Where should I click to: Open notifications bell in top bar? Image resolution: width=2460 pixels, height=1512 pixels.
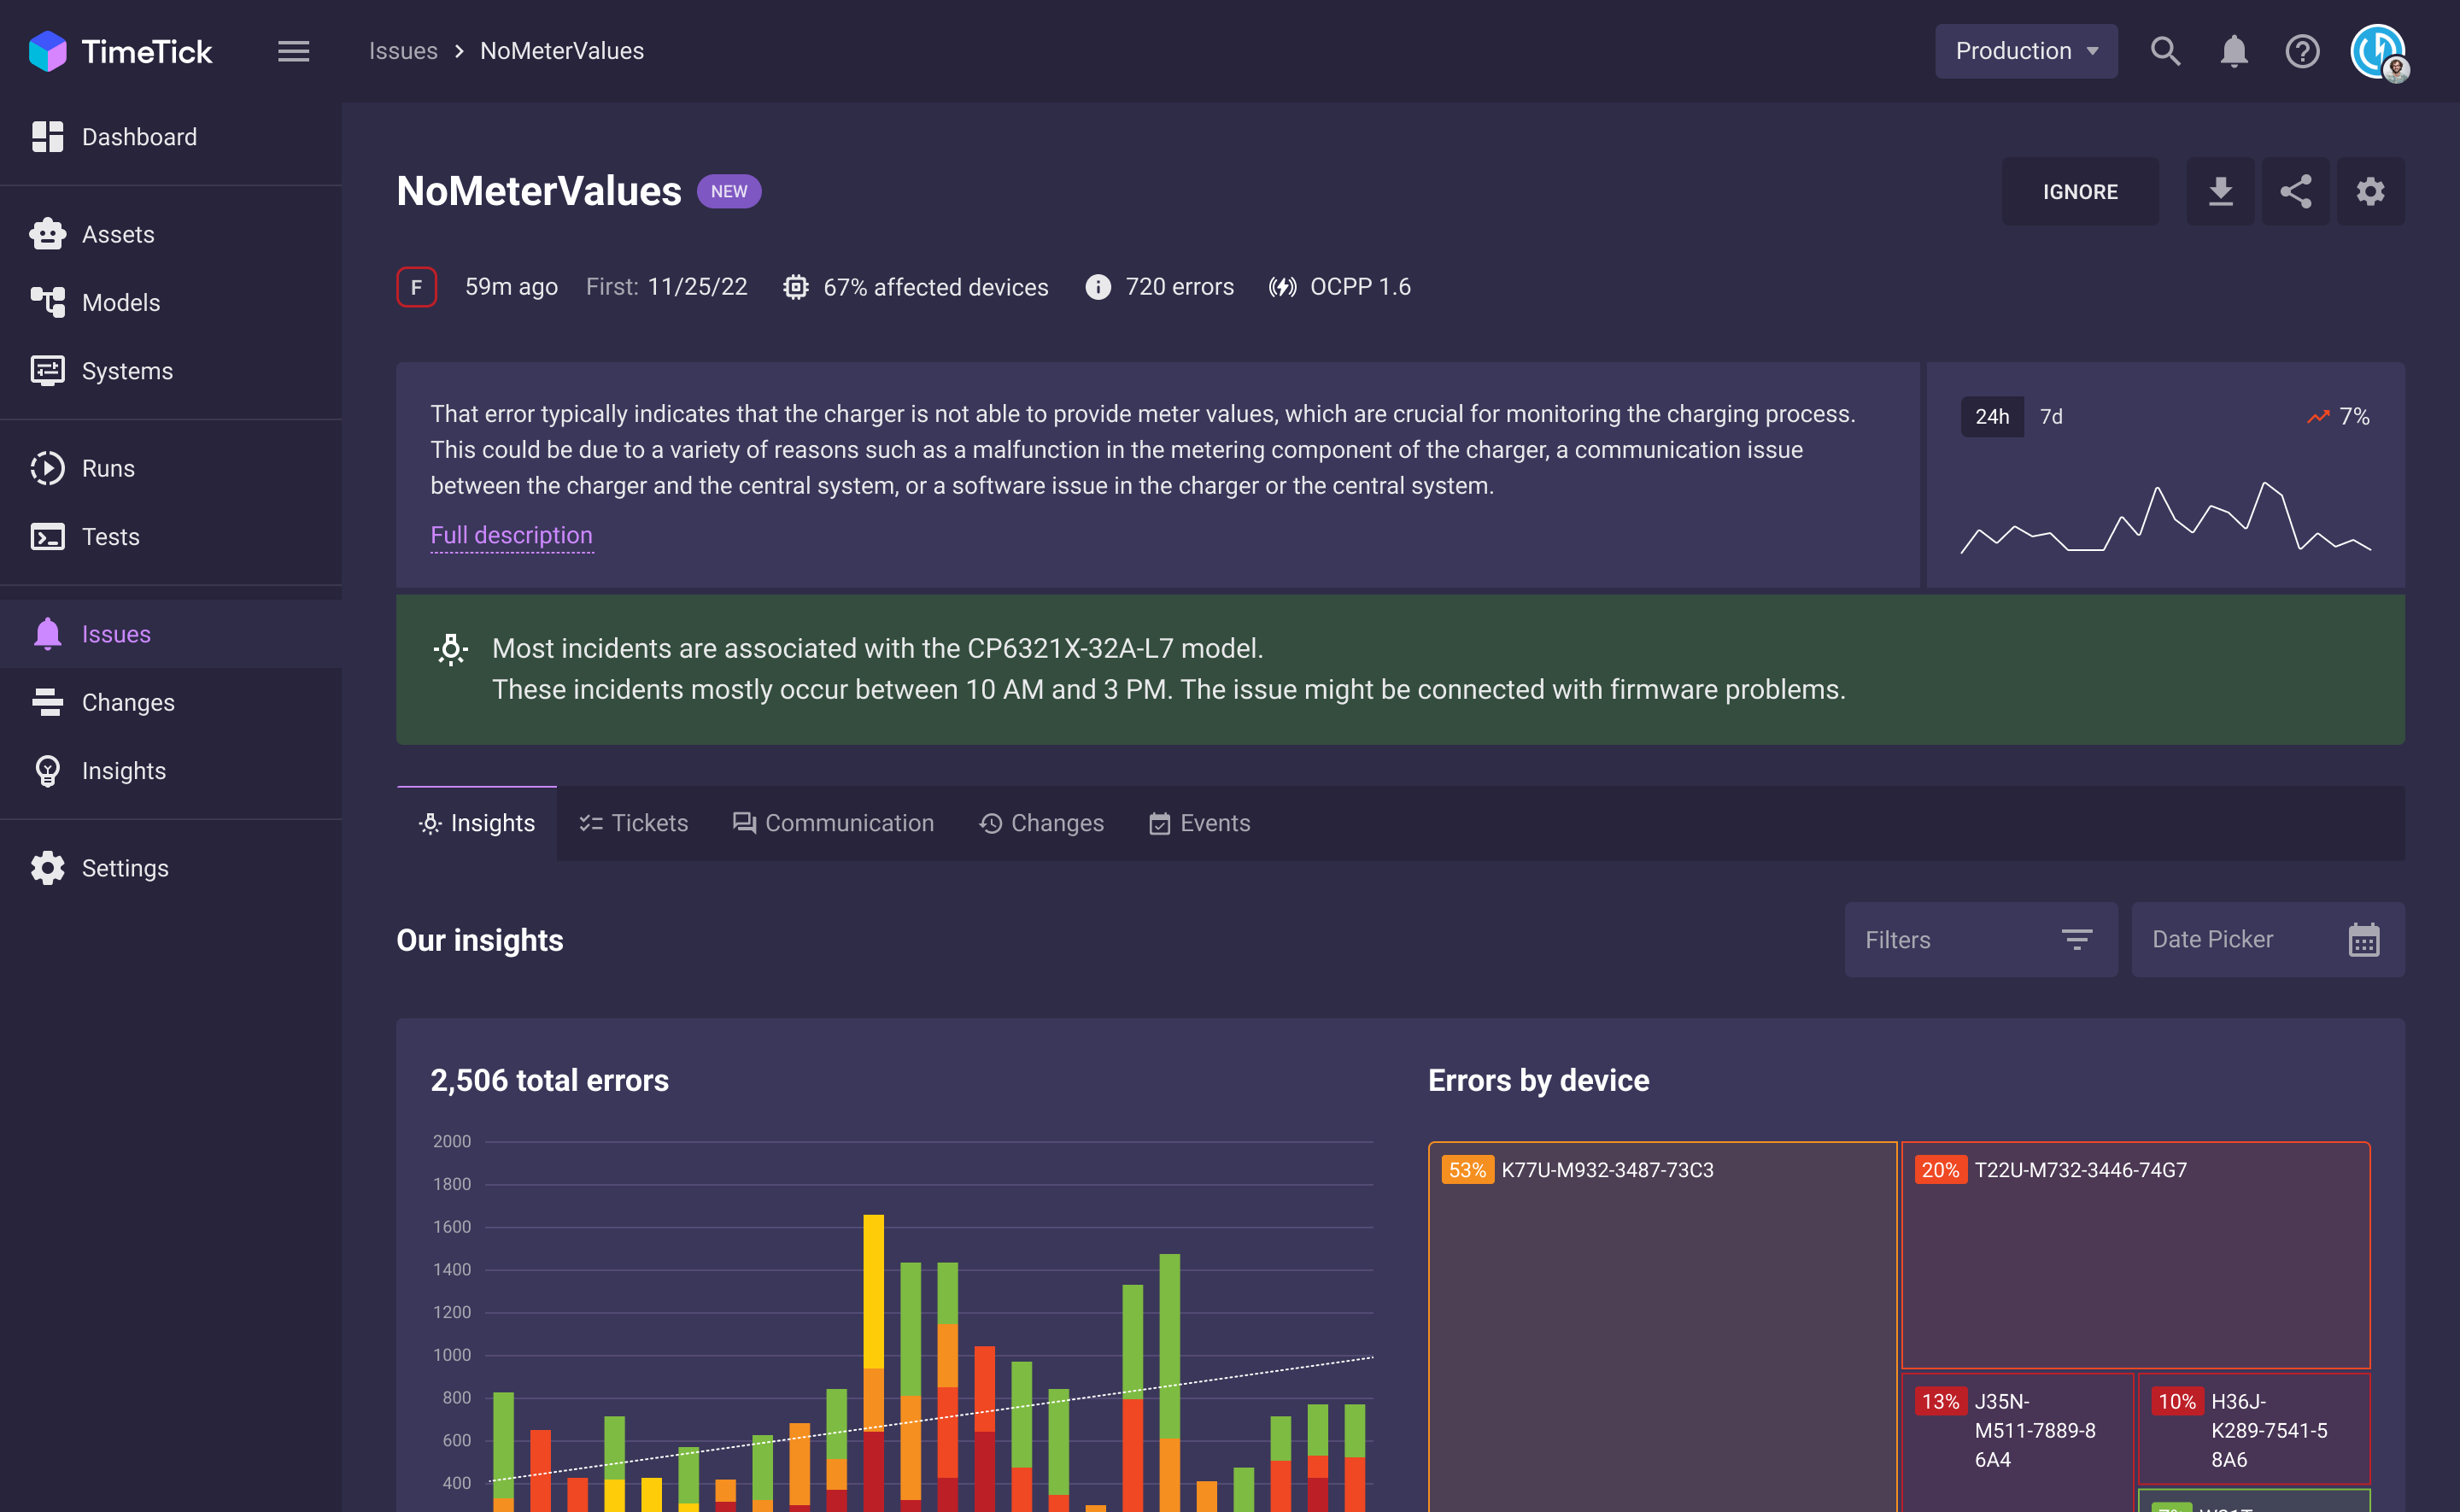[x=2233, y=51]
